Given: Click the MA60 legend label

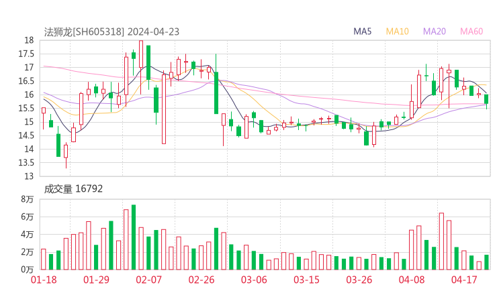Looking at the screenshot, I should coord(471,32).
